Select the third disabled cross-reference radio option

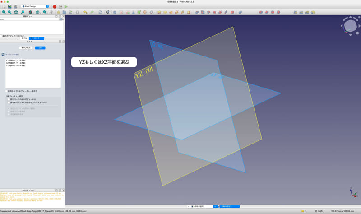click(x=9, y=114)
